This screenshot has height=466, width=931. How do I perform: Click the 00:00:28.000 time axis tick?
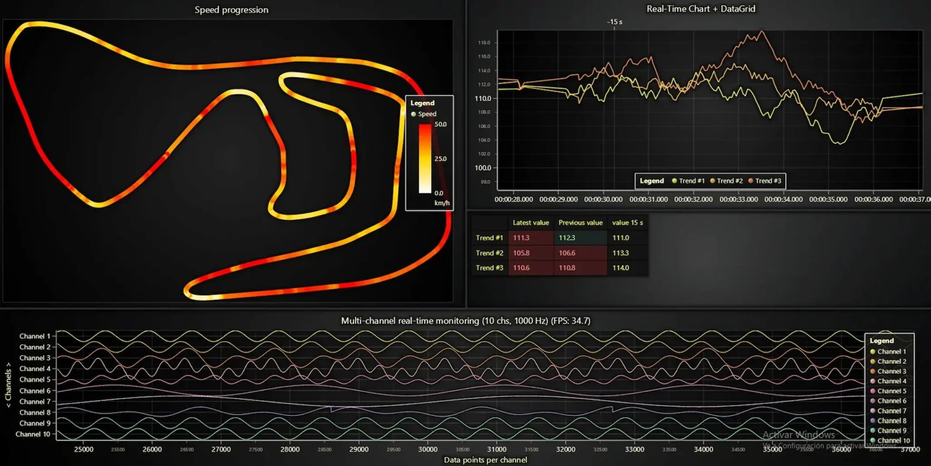coord(514,200)
